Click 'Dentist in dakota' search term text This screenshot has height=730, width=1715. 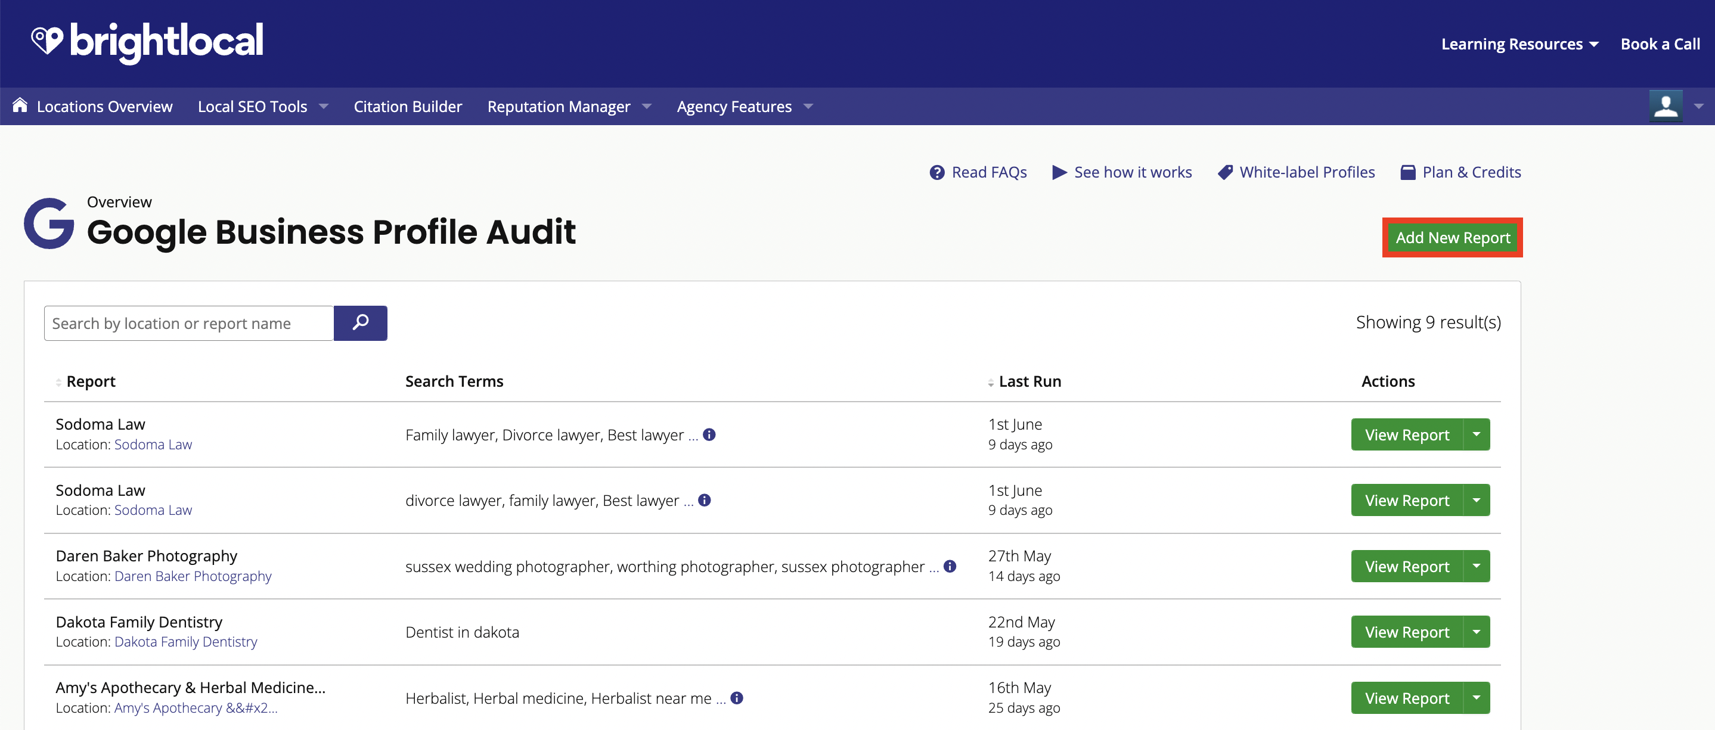(462, 632)
